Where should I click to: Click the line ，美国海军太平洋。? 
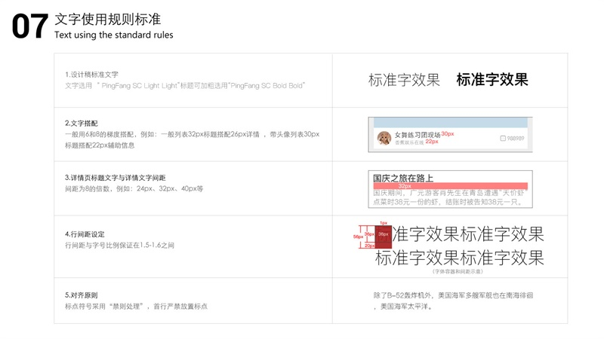(403, 307)
